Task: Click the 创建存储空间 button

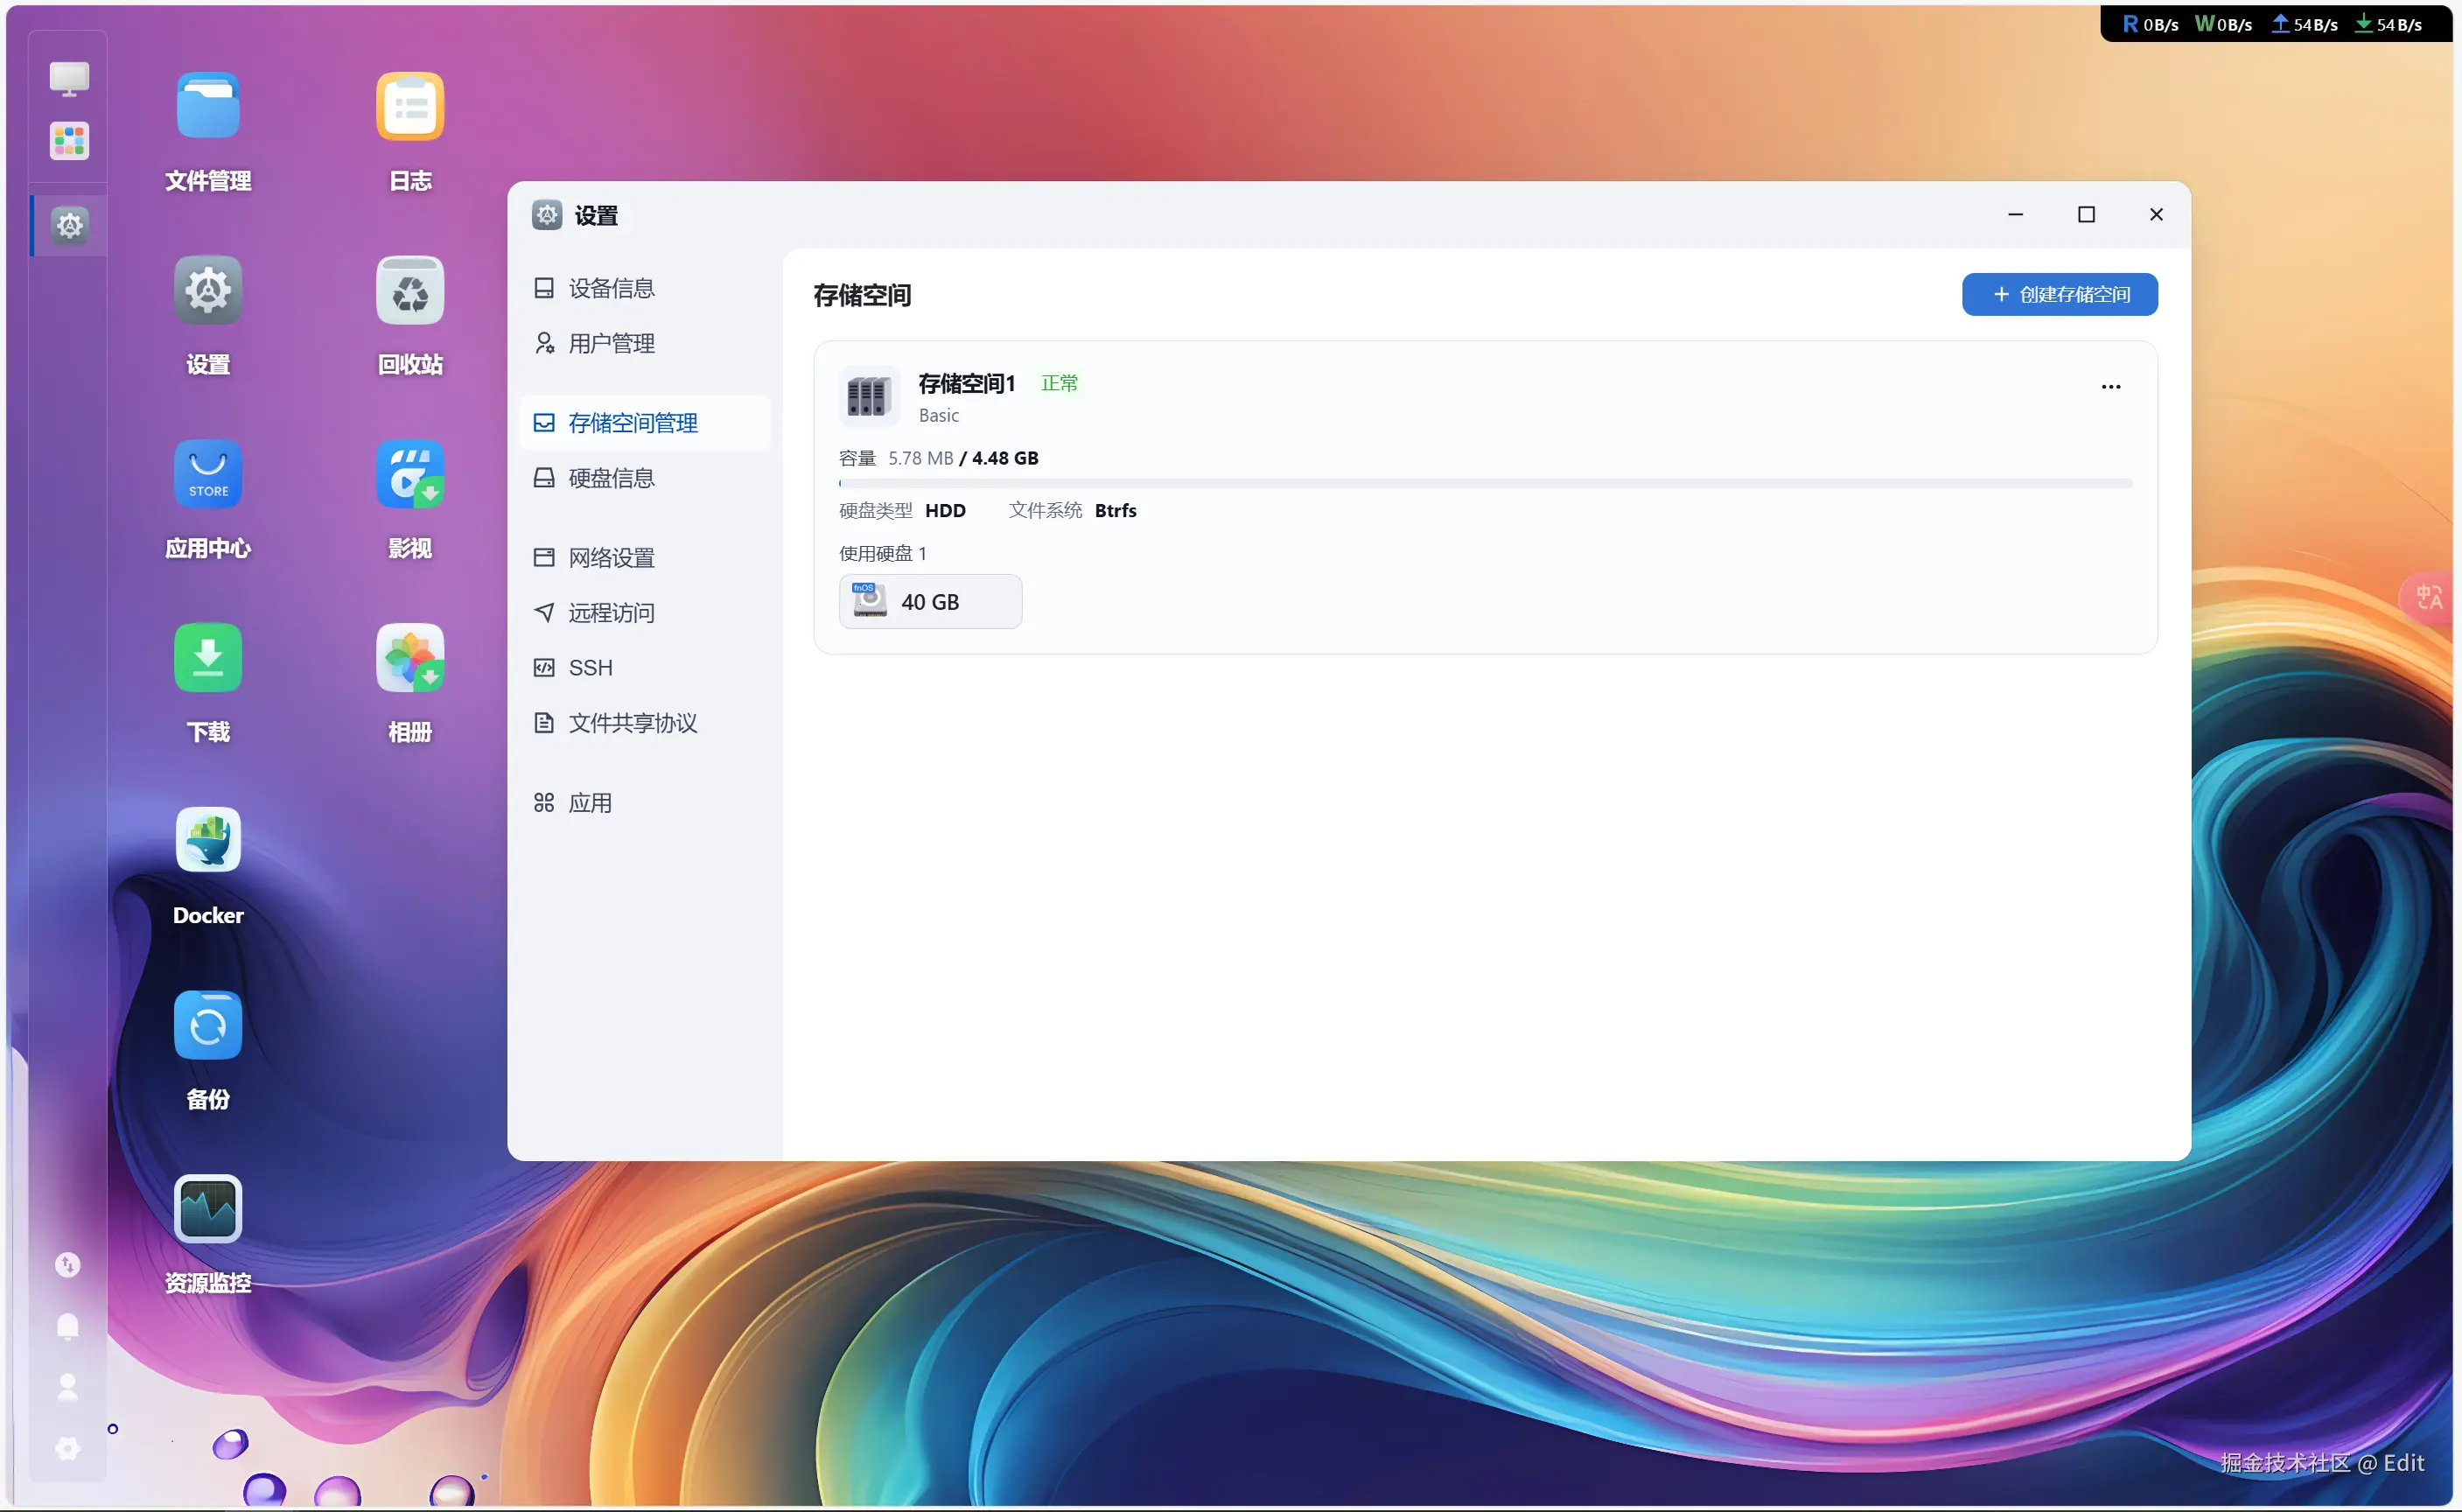Action: pyautogui.click(x=2060, y=294)
